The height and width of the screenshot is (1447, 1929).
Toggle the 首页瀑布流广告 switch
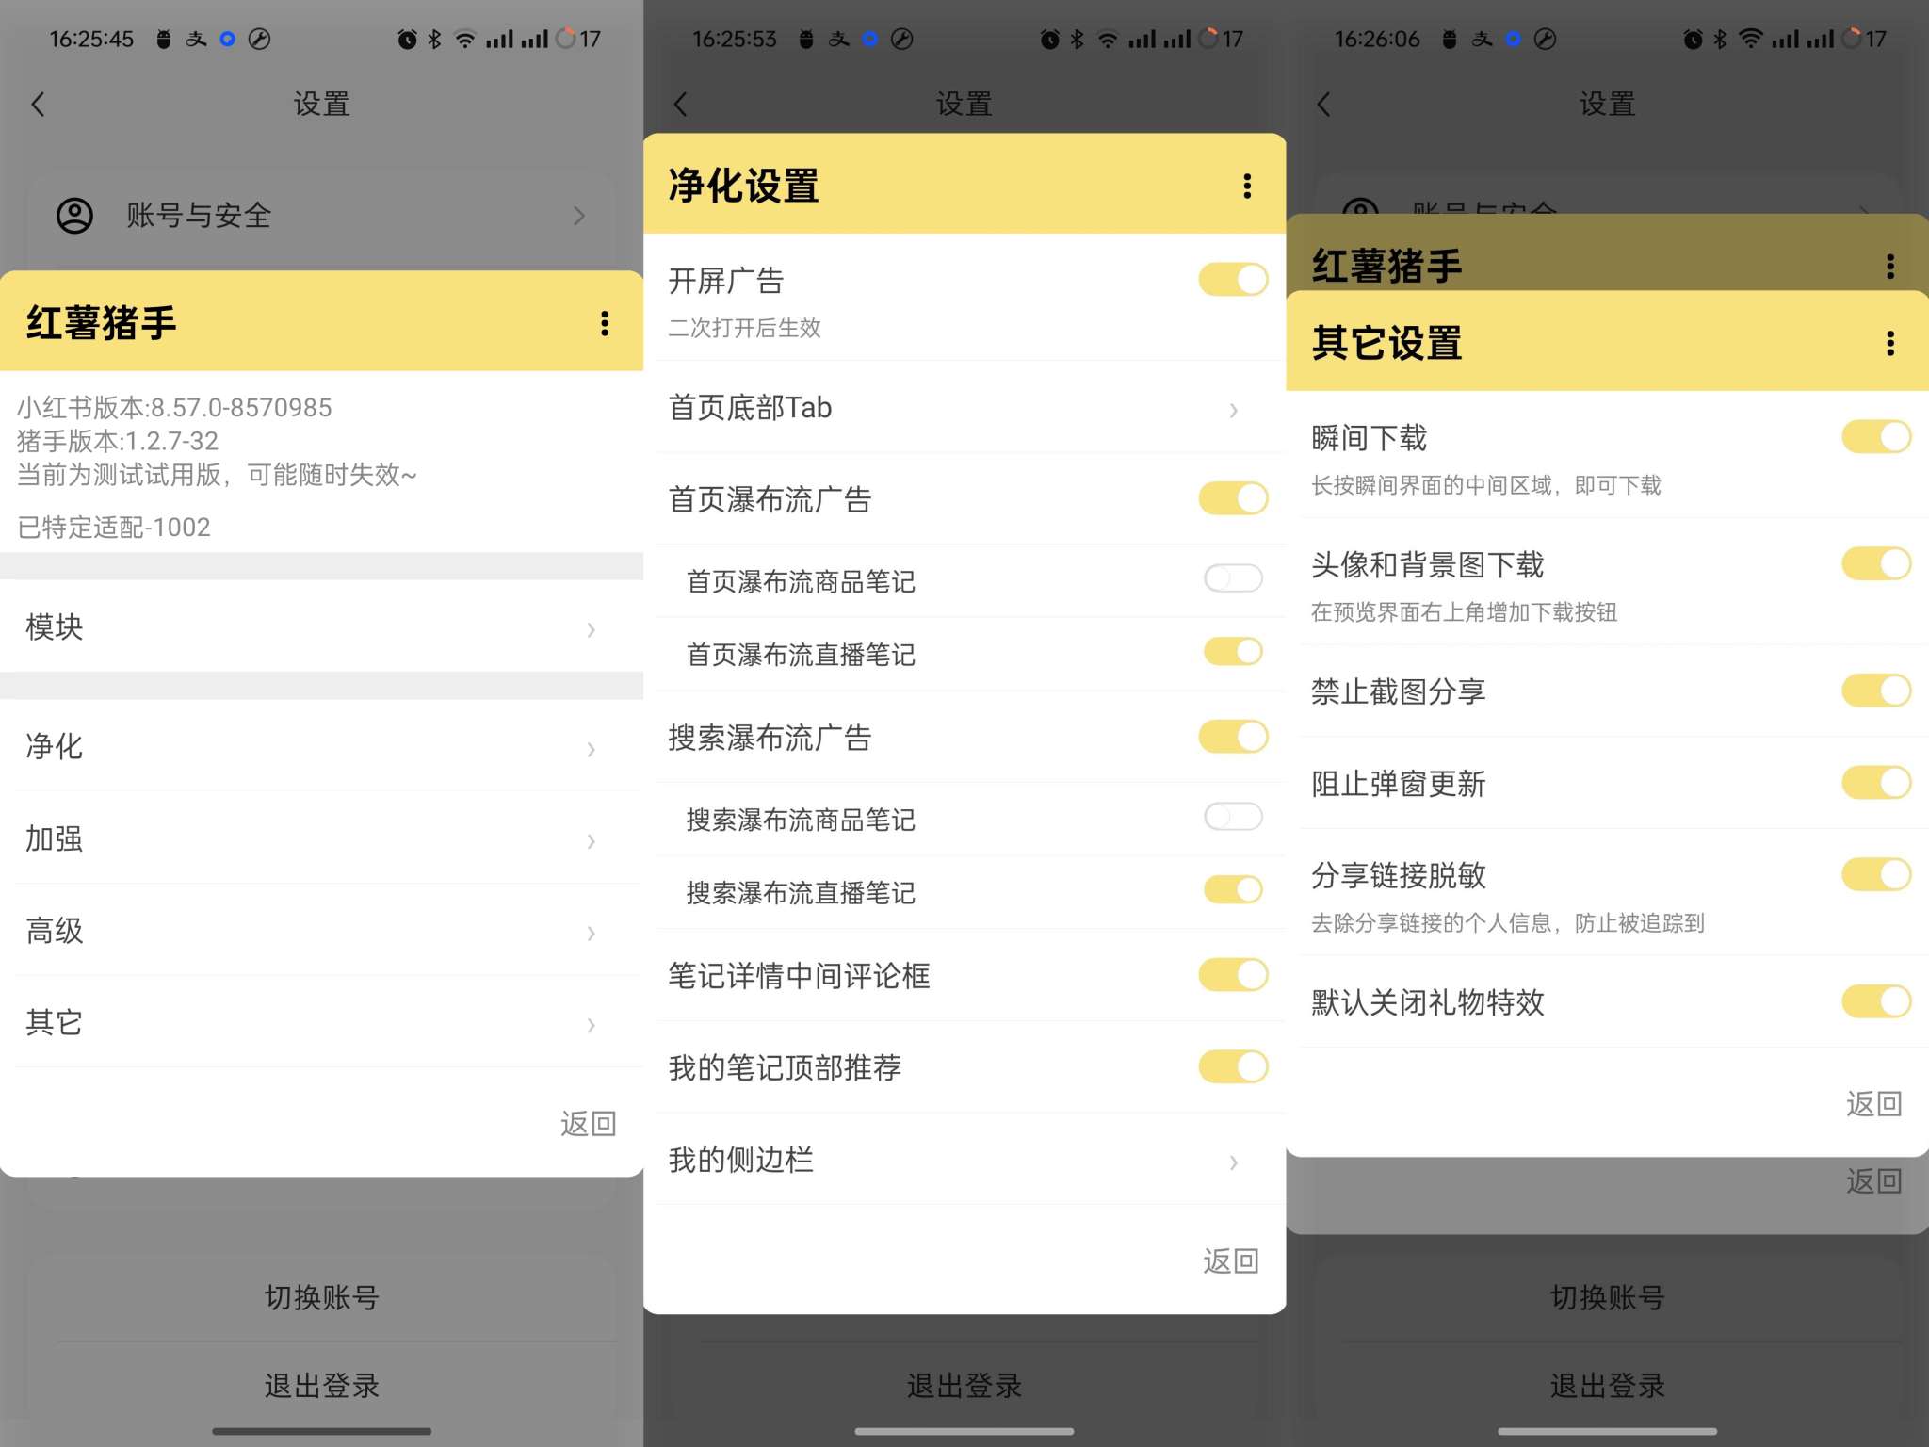click(1233, 498)
